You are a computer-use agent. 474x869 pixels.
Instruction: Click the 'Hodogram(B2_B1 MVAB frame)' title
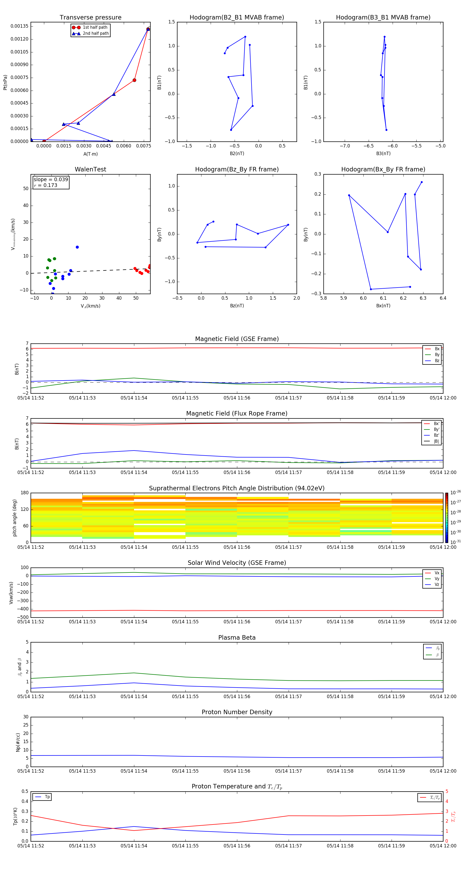point(237,17)
